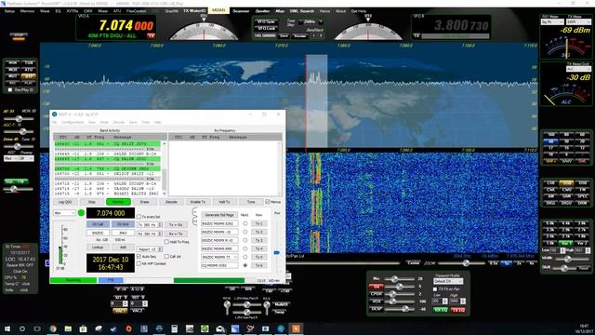595x335 pixels.
Task: Open the Windows Start menu
Action: [7, 328]
